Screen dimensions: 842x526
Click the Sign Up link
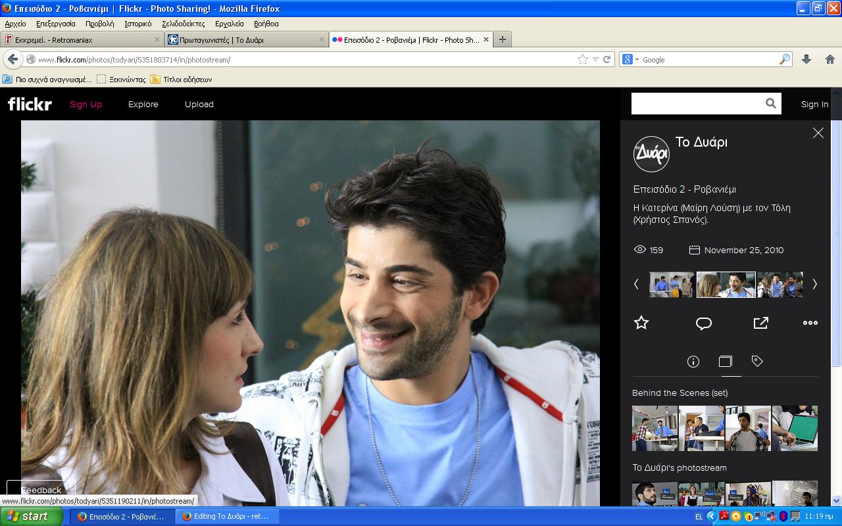(86, 105)
